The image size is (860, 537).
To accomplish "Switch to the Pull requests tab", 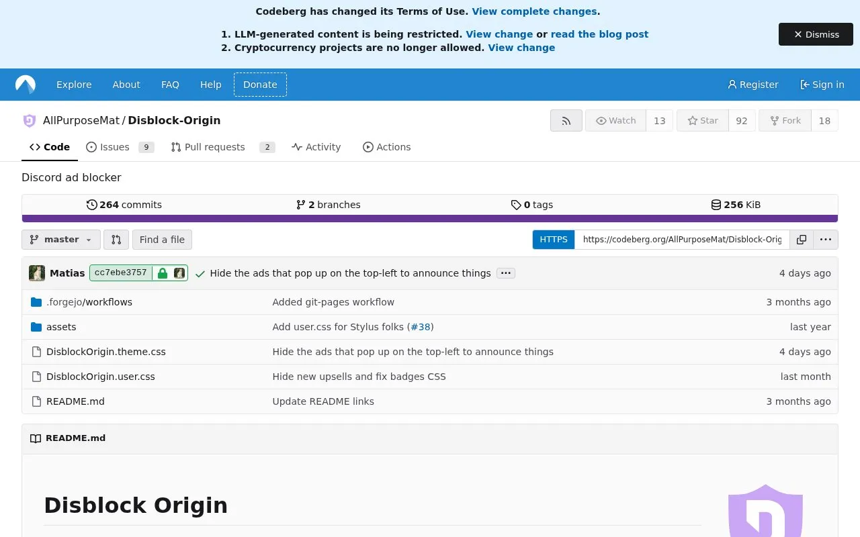I will click(223, 147).
